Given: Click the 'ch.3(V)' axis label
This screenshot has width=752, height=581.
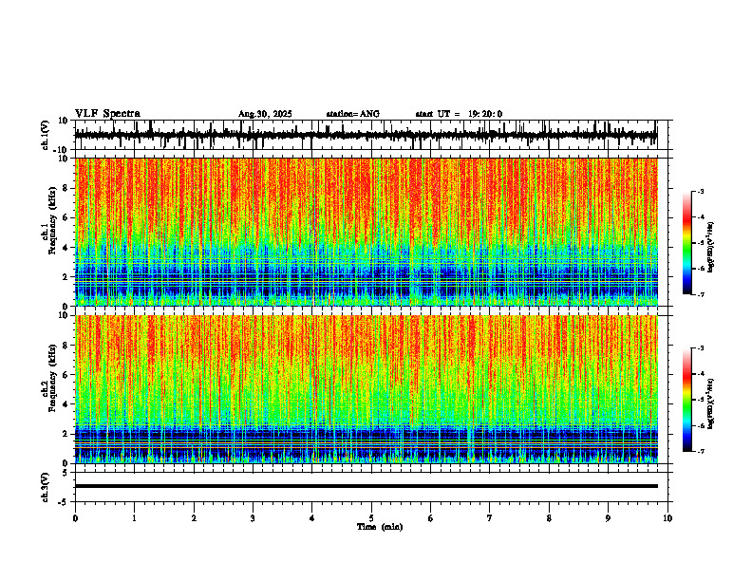Looking at the screenshot, I should point(46,487).
